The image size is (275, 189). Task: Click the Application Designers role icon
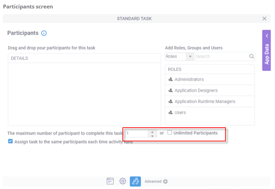(171, 91)
